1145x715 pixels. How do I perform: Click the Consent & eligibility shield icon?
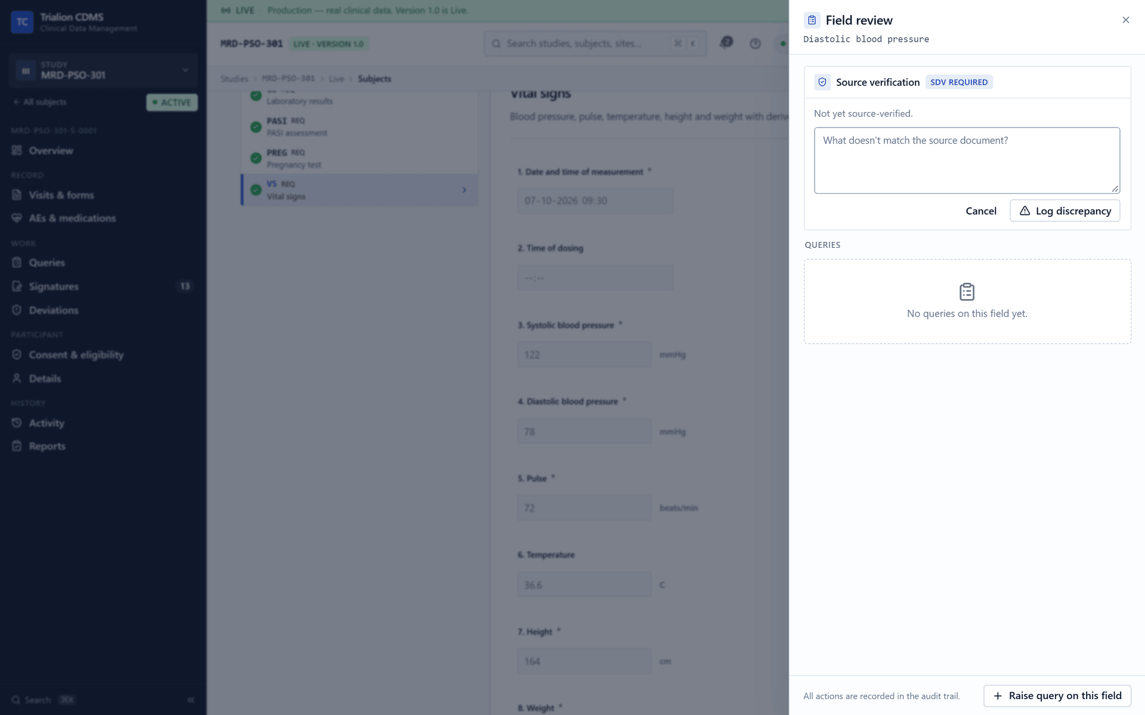(x=17, y=355)
